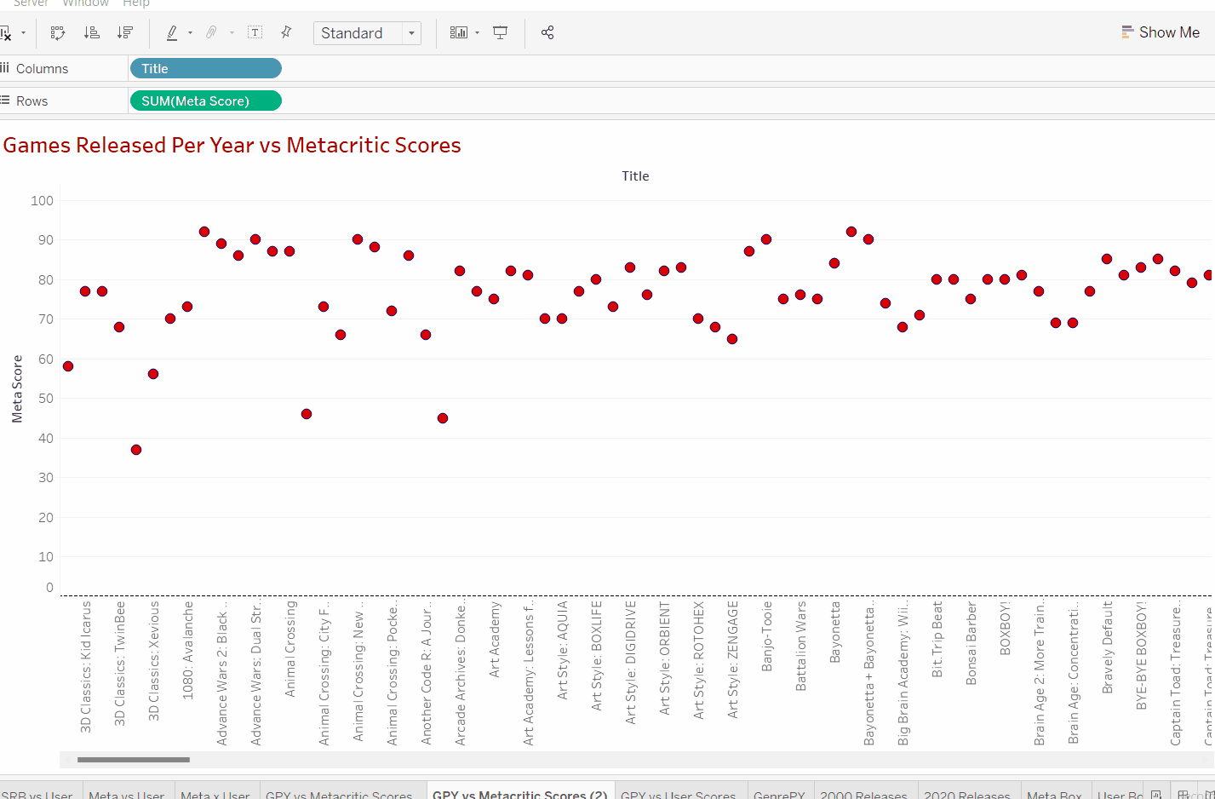Start Presentation Mode from the toolbar
Screen dimensions: 1215x799
(x=501, y=33)
